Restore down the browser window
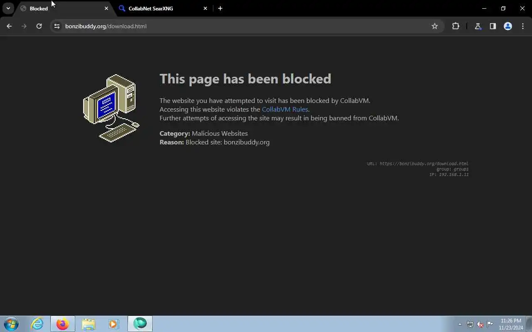532x332 pixels. [503, 8]
